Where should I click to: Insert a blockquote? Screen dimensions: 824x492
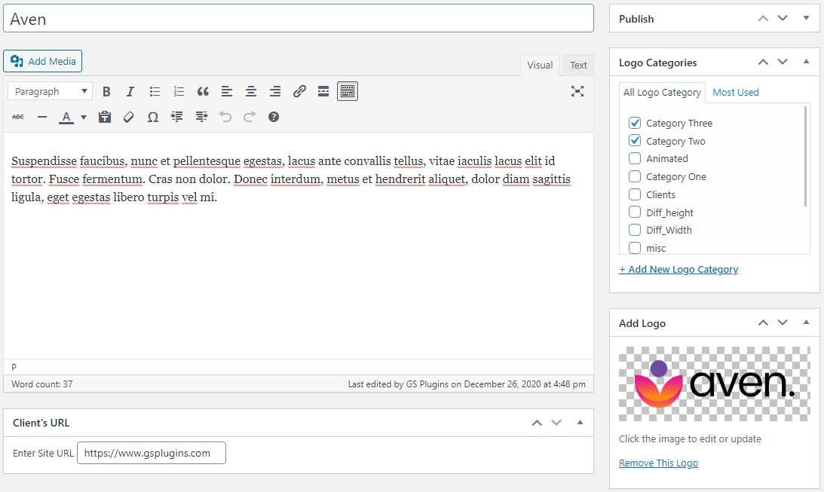pos(203,92)
